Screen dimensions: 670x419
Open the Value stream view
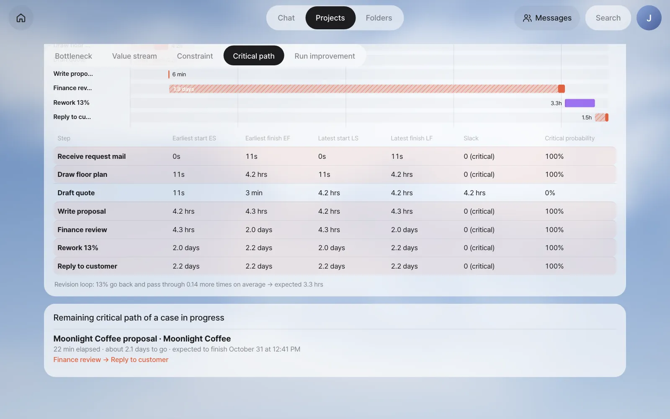[134, 56]
